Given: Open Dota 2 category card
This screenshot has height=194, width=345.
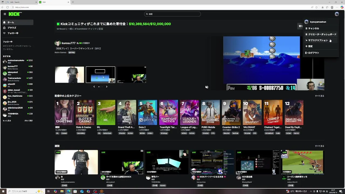Looking at the screenshot, I should 148,112.
